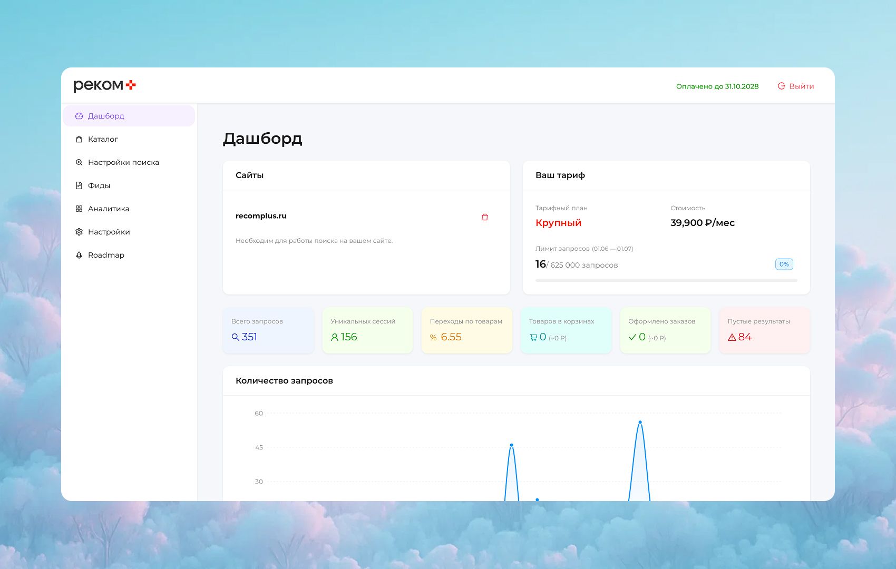Screen dimensions: 896x569
Task: Click the request limit progress bar
Action: click(x=666, y=280)
